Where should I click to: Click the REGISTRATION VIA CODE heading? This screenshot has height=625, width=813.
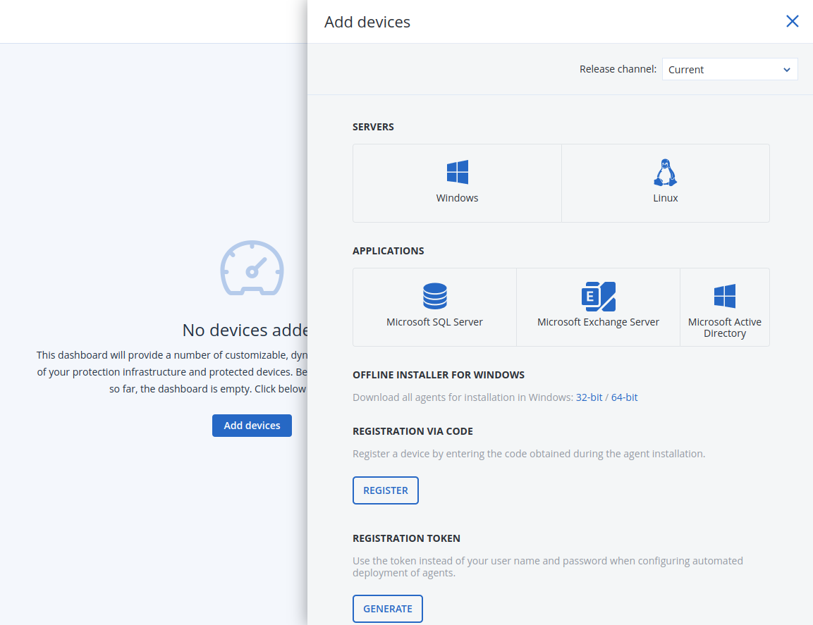tap(412, 431)
